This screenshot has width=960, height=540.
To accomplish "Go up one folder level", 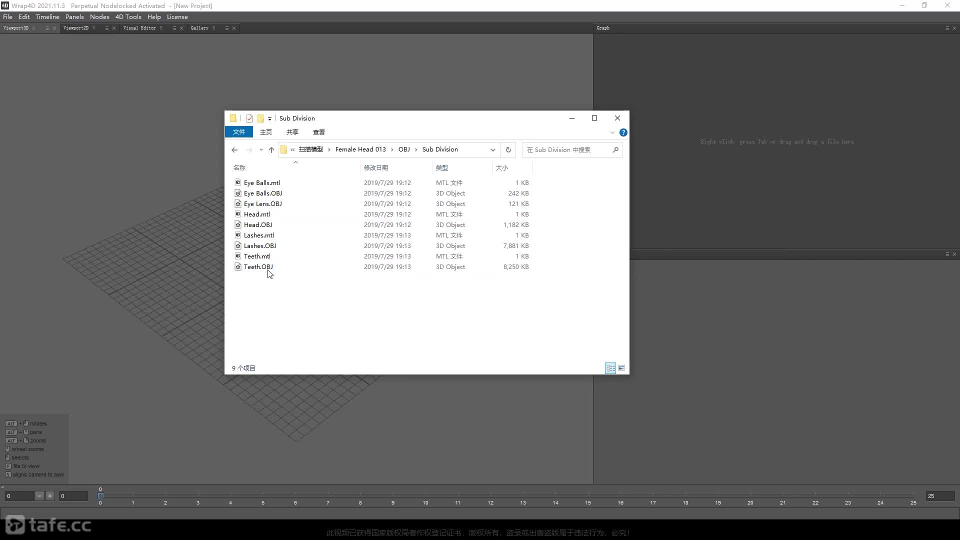I will [x=271, y=149].
